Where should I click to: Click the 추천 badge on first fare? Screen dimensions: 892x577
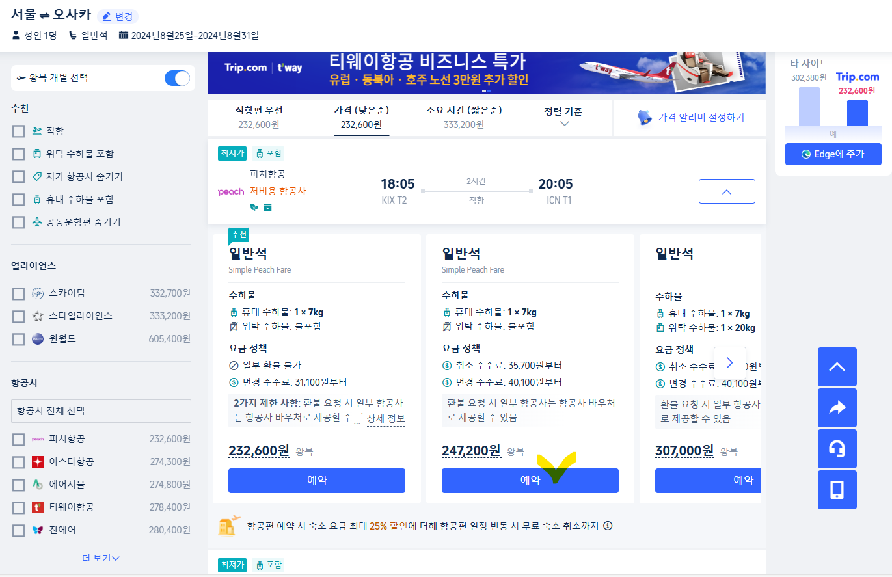[239, 234]
